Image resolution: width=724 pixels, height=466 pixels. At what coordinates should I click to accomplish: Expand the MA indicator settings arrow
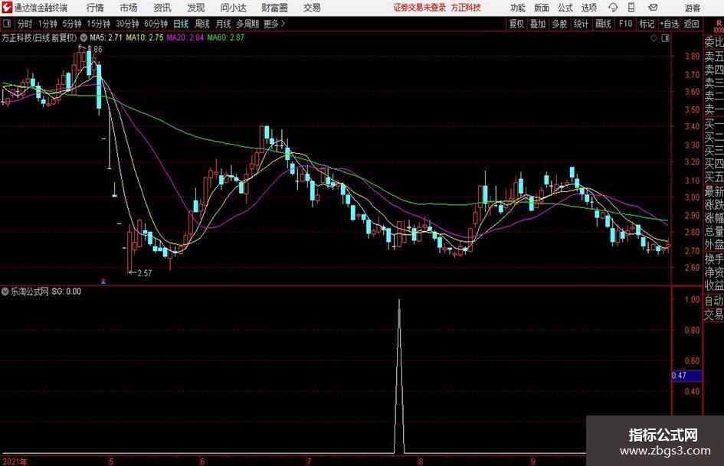point(84,37)
